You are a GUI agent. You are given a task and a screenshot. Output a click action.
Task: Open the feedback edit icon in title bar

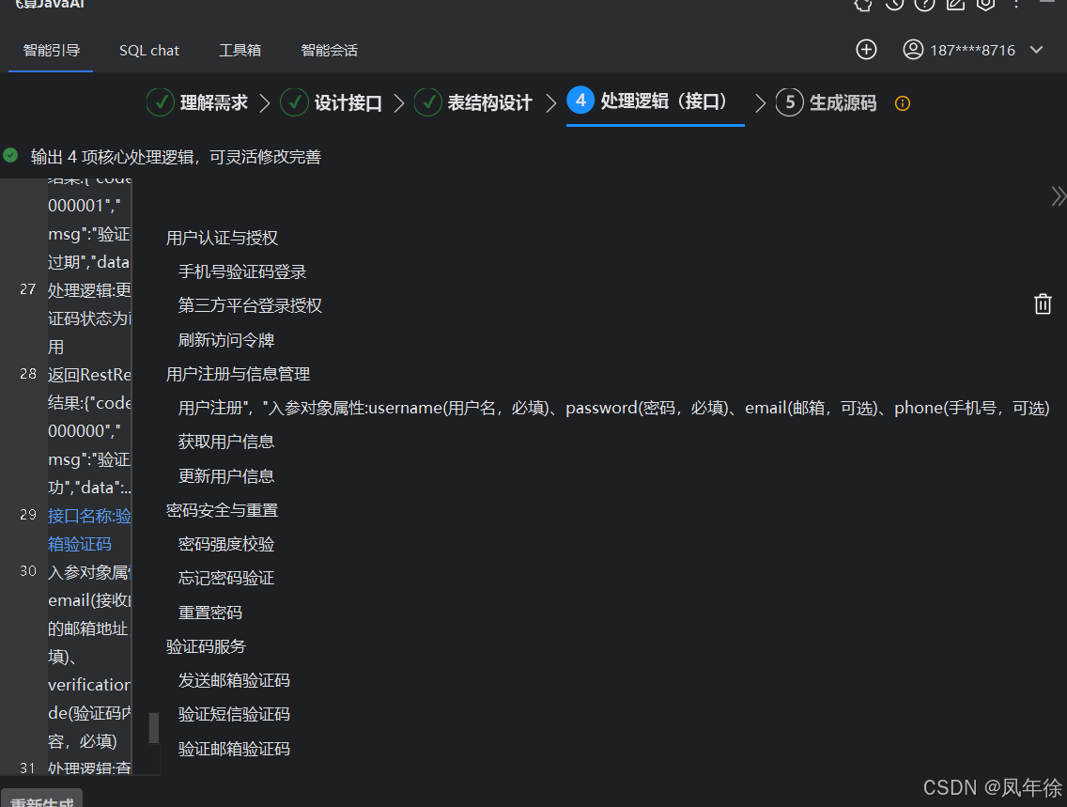pos(954,6)
